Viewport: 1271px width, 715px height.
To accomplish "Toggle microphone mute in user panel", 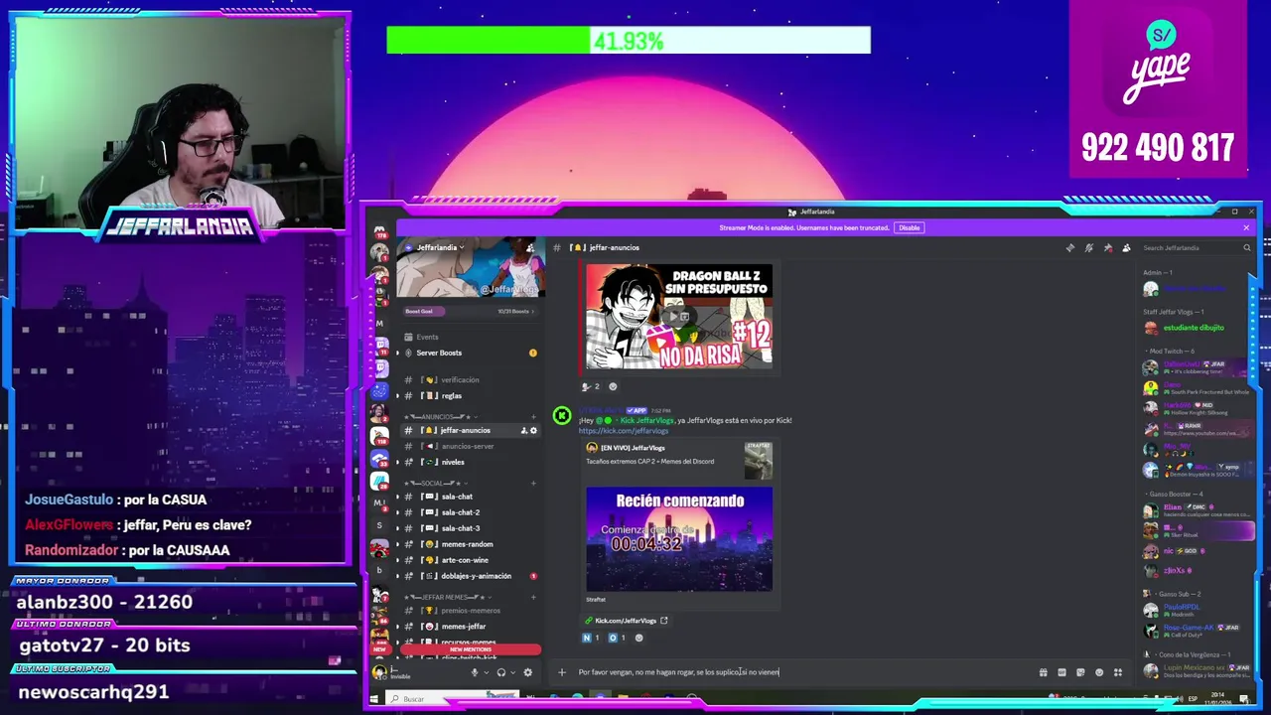I will (474, 672).
